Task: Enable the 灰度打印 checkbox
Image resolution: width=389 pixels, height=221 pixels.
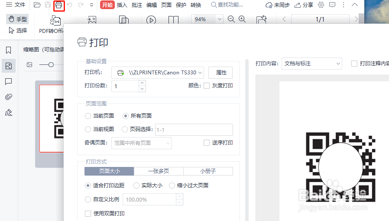Action: 207,86
